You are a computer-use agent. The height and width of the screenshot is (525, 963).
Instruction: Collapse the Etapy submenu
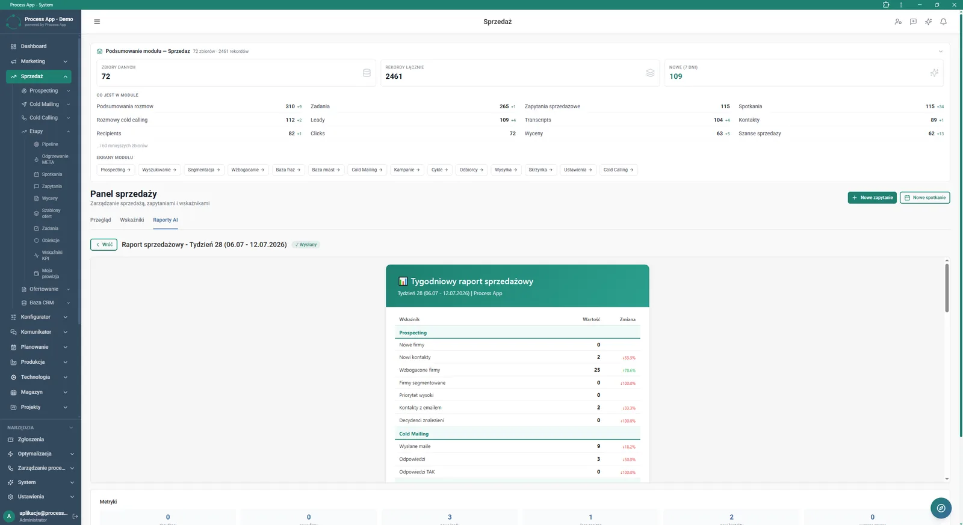point(69,131)
